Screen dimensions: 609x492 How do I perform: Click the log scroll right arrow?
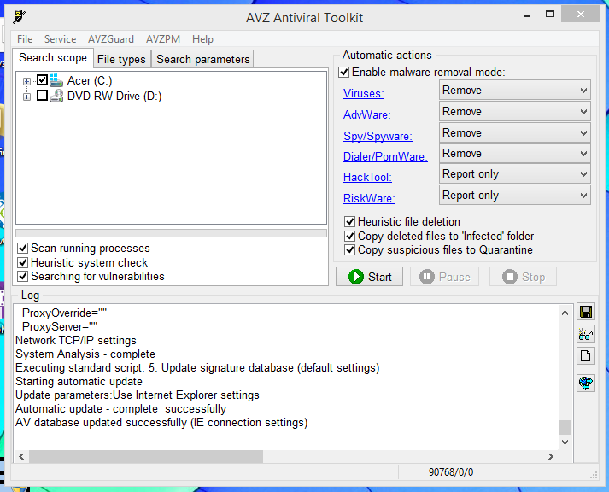(x=551, y=456)
